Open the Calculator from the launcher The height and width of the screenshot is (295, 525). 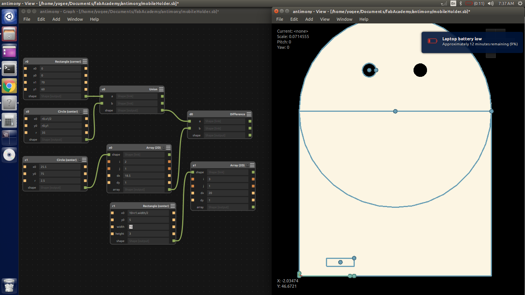pos(9,120)
